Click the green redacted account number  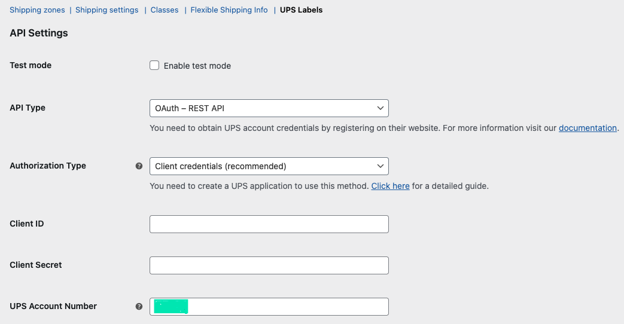point(171,307)
